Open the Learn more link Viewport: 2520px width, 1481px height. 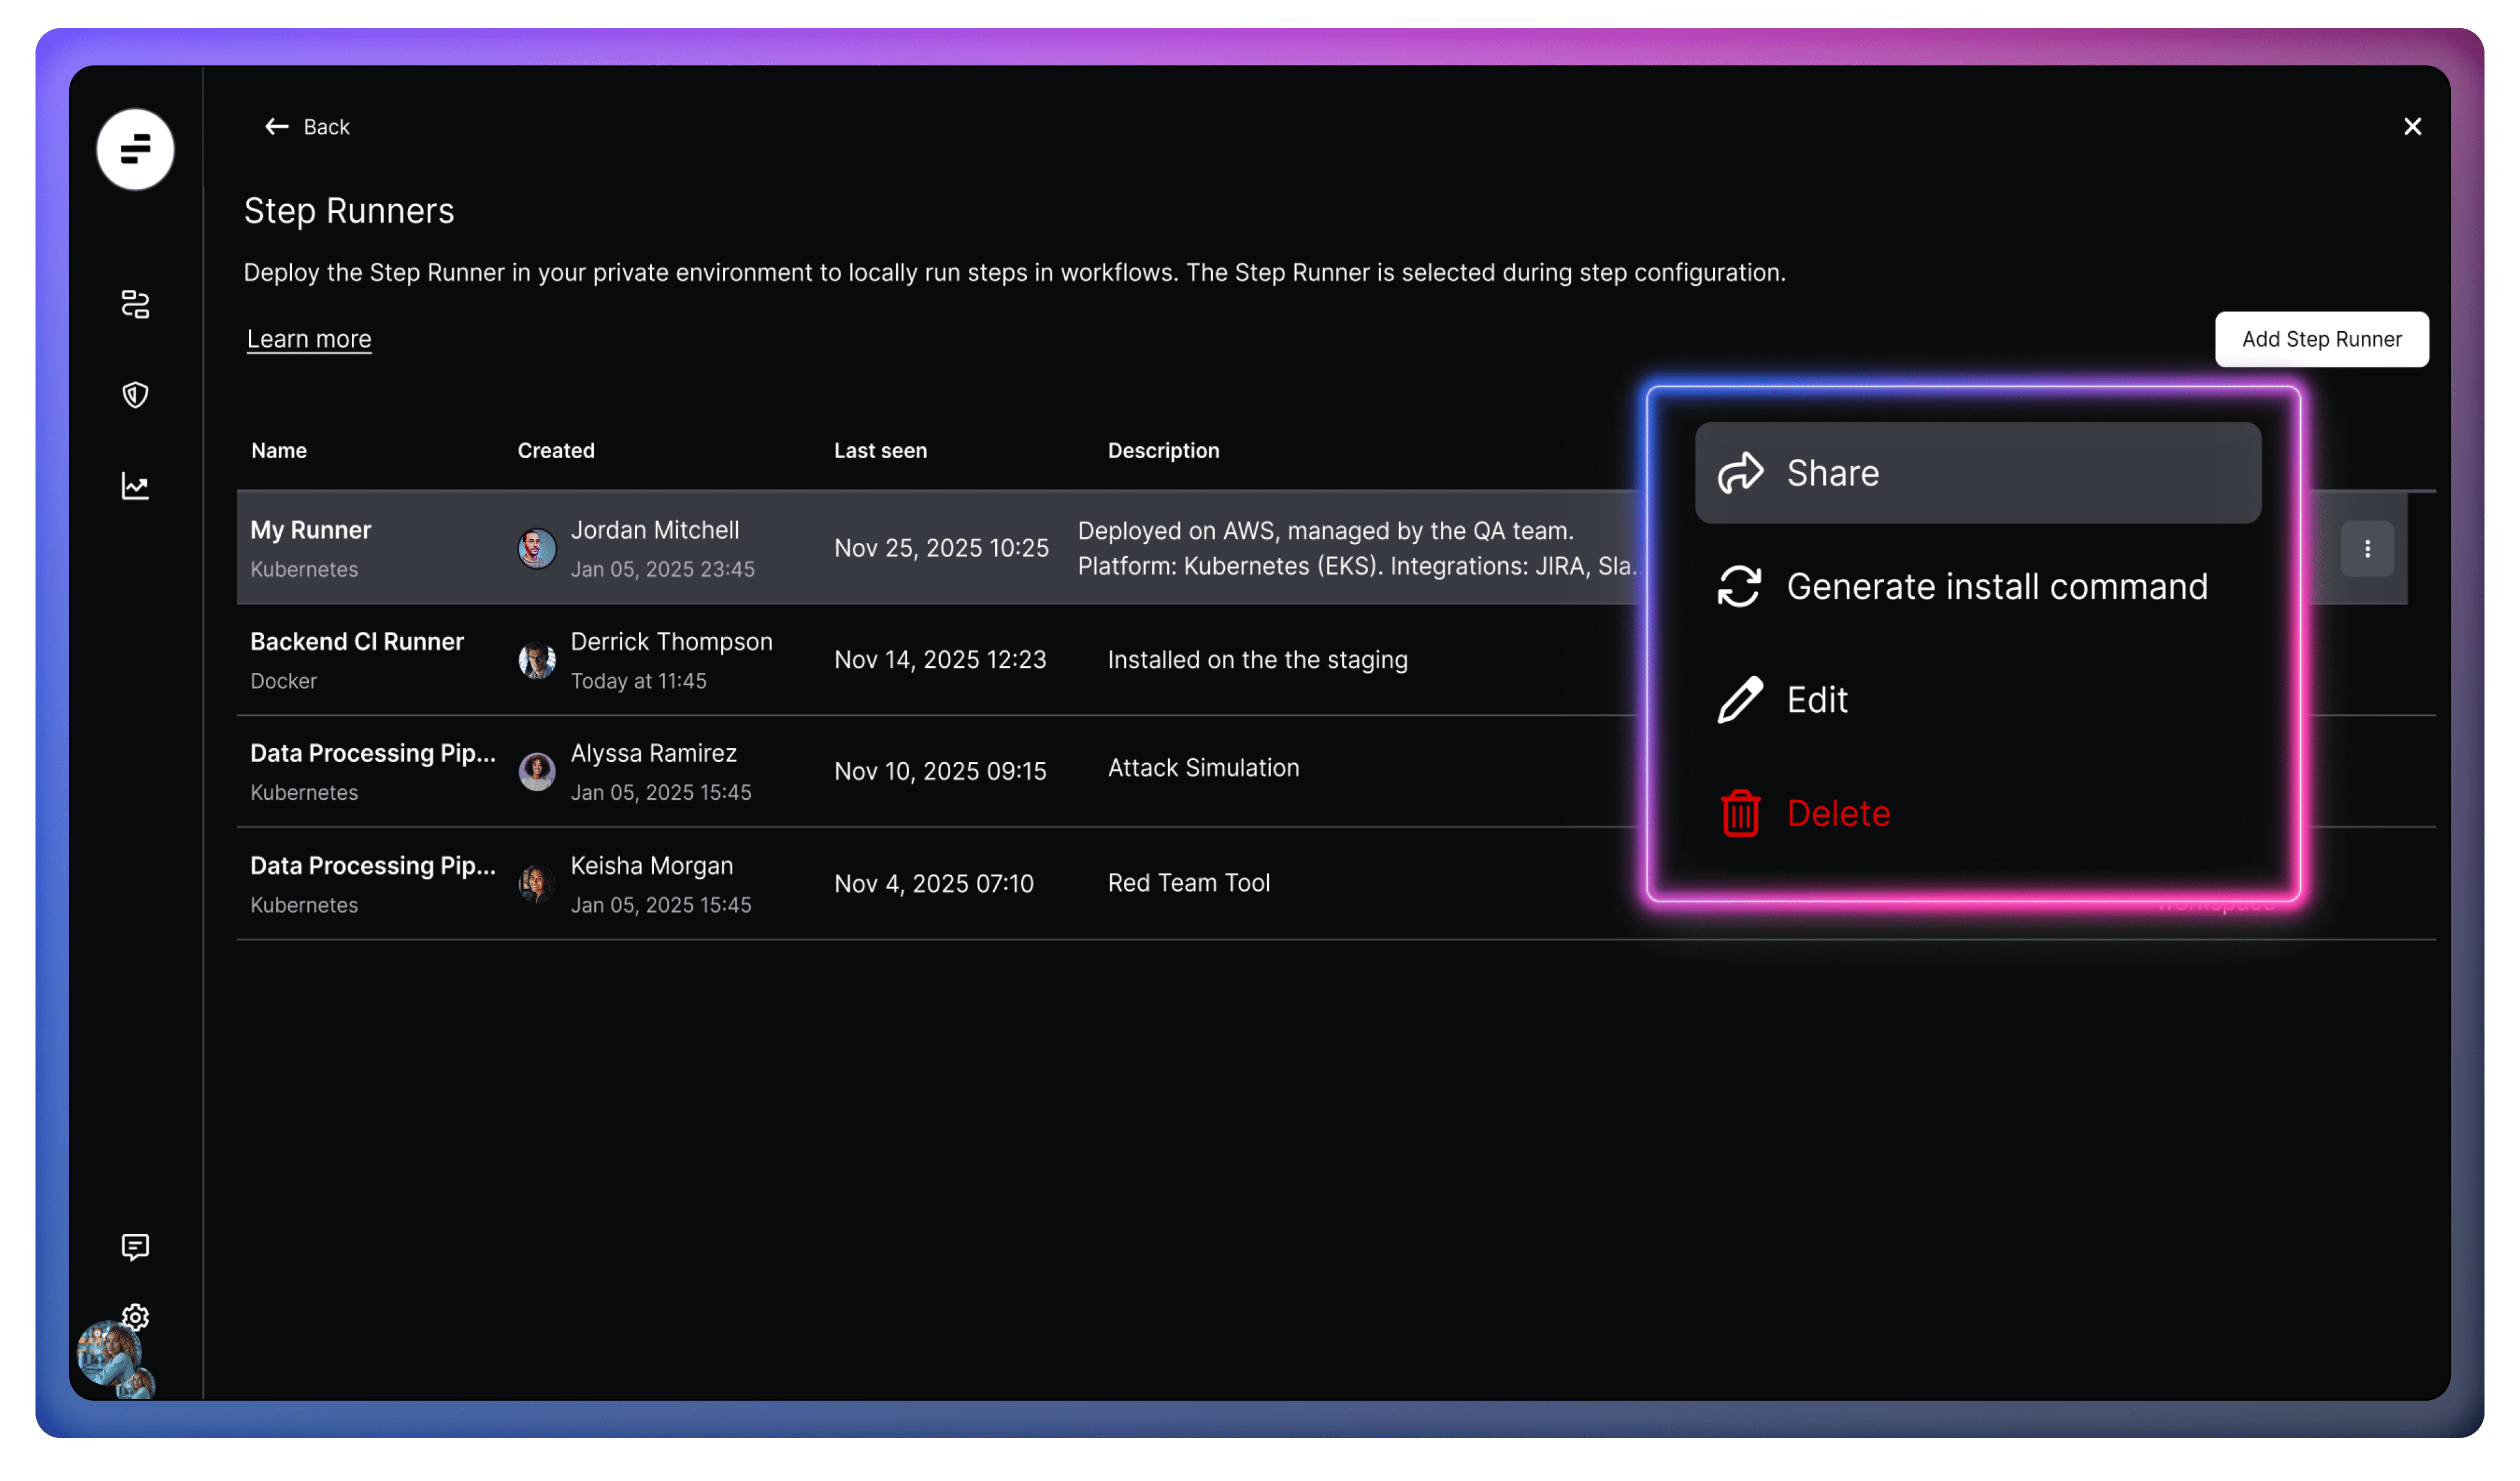tap(309, 339)
